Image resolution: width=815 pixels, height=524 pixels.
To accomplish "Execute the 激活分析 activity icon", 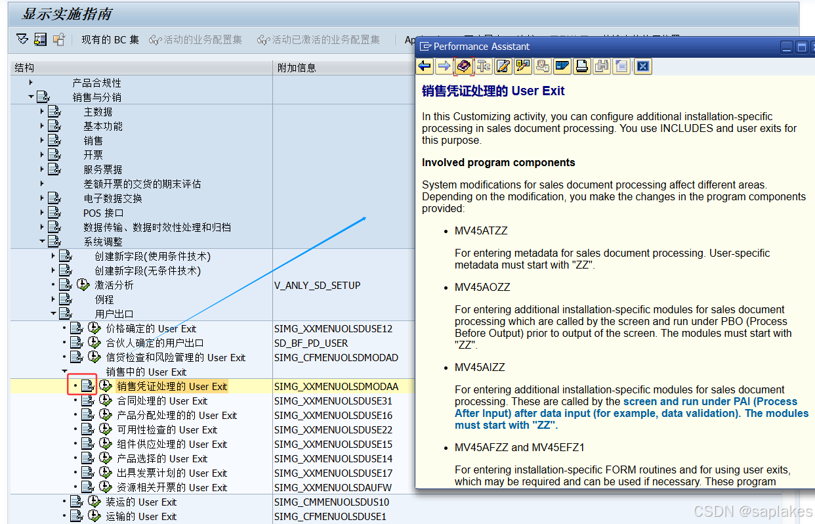I will pos(83,285).
